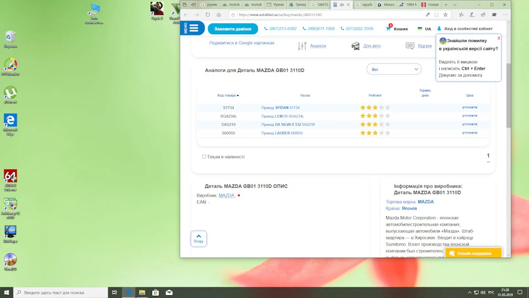The height and width of the screenshot is (298, 529).
Task: Open the Edge favorites hub
Action: [461, 15]
